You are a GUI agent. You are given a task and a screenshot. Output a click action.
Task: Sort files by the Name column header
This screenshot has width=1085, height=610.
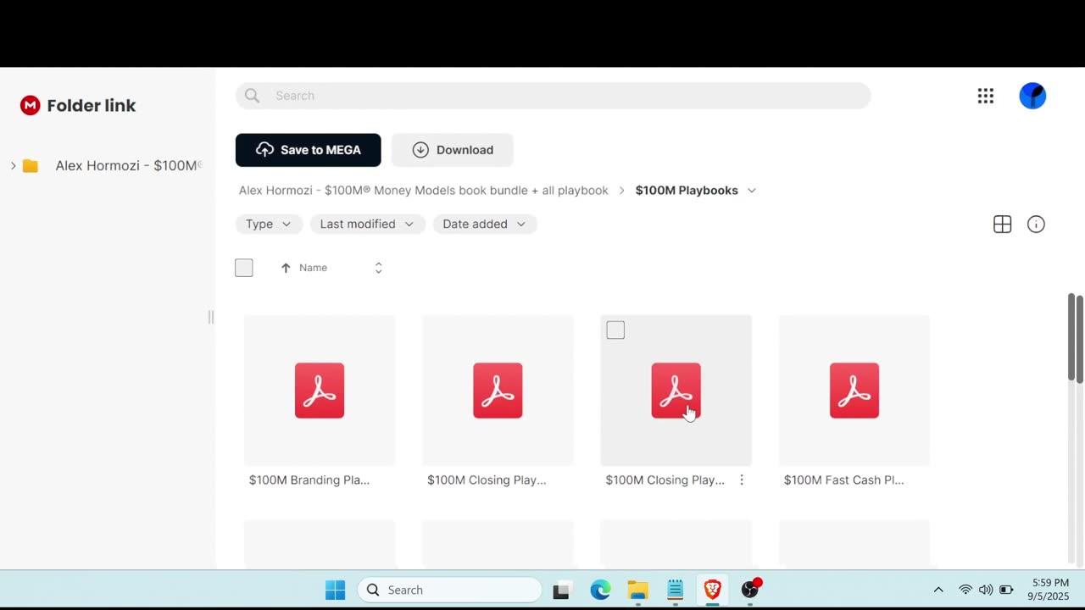click(313, 268)
